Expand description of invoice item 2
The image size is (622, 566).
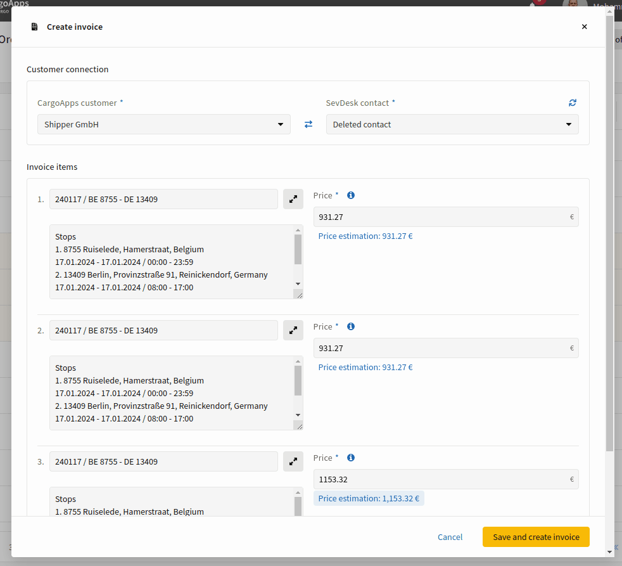[x=293, y=330]
